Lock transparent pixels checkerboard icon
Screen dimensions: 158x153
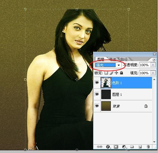coord(106,73)
